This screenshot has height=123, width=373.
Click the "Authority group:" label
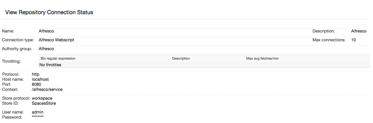(17, 49)
